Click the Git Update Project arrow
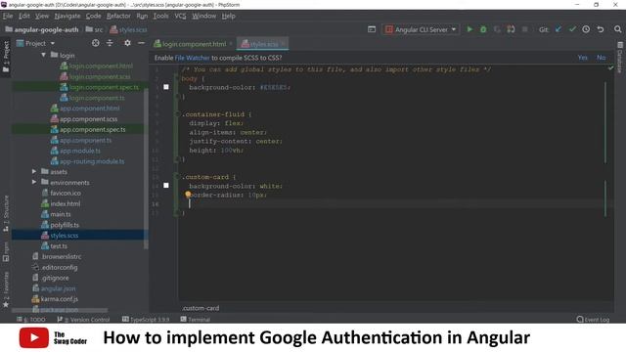This screenshot has width=626, height=352. point(559,29)
